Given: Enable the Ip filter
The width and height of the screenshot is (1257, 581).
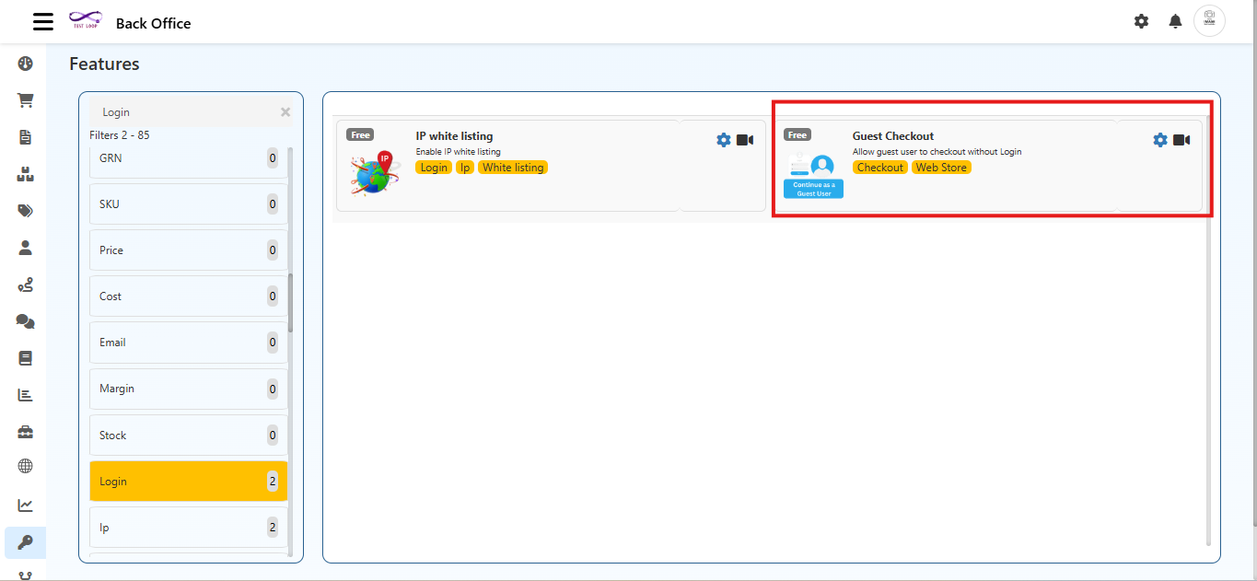Looking at the screenshot, I should point(188,527).
